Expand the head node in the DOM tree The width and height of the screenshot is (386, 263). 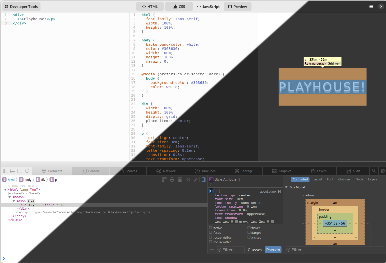point(9,193)
